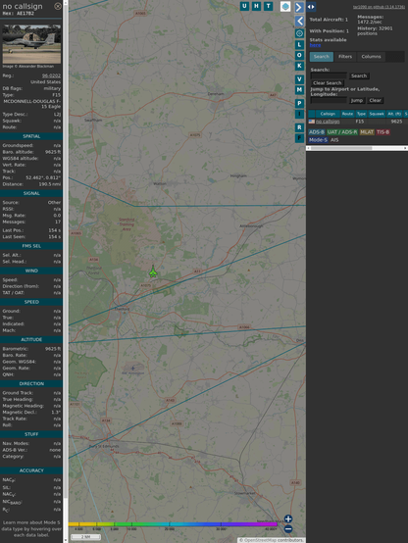The height and width of the screenshot is (543, 408).
Task: Switch to the Columns tab
Action: (371, 57)
